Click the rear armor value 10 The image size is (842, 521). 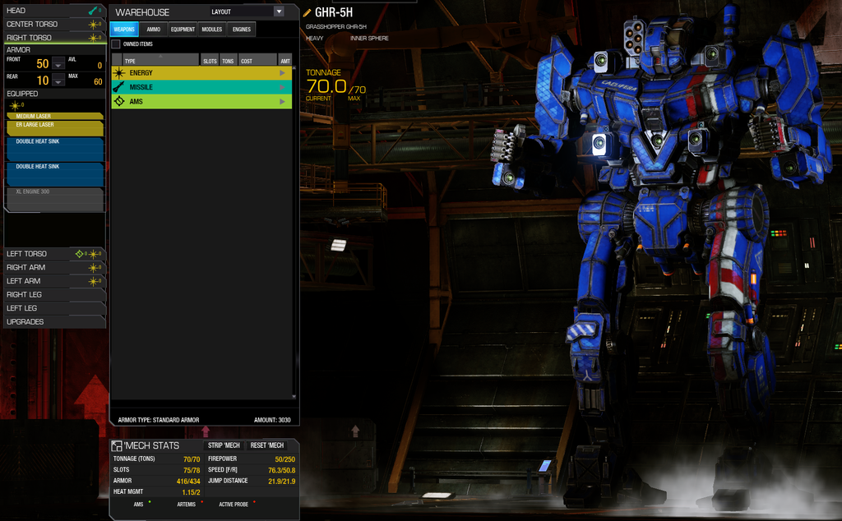(43, 81)
